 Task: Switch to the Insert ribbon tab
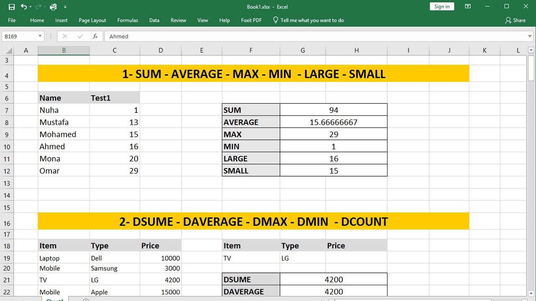click(x=61, y=20)
